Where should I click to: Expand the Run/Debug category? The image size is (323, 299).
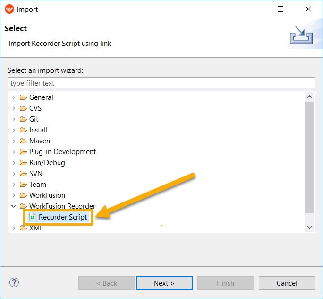coord(14,163)
